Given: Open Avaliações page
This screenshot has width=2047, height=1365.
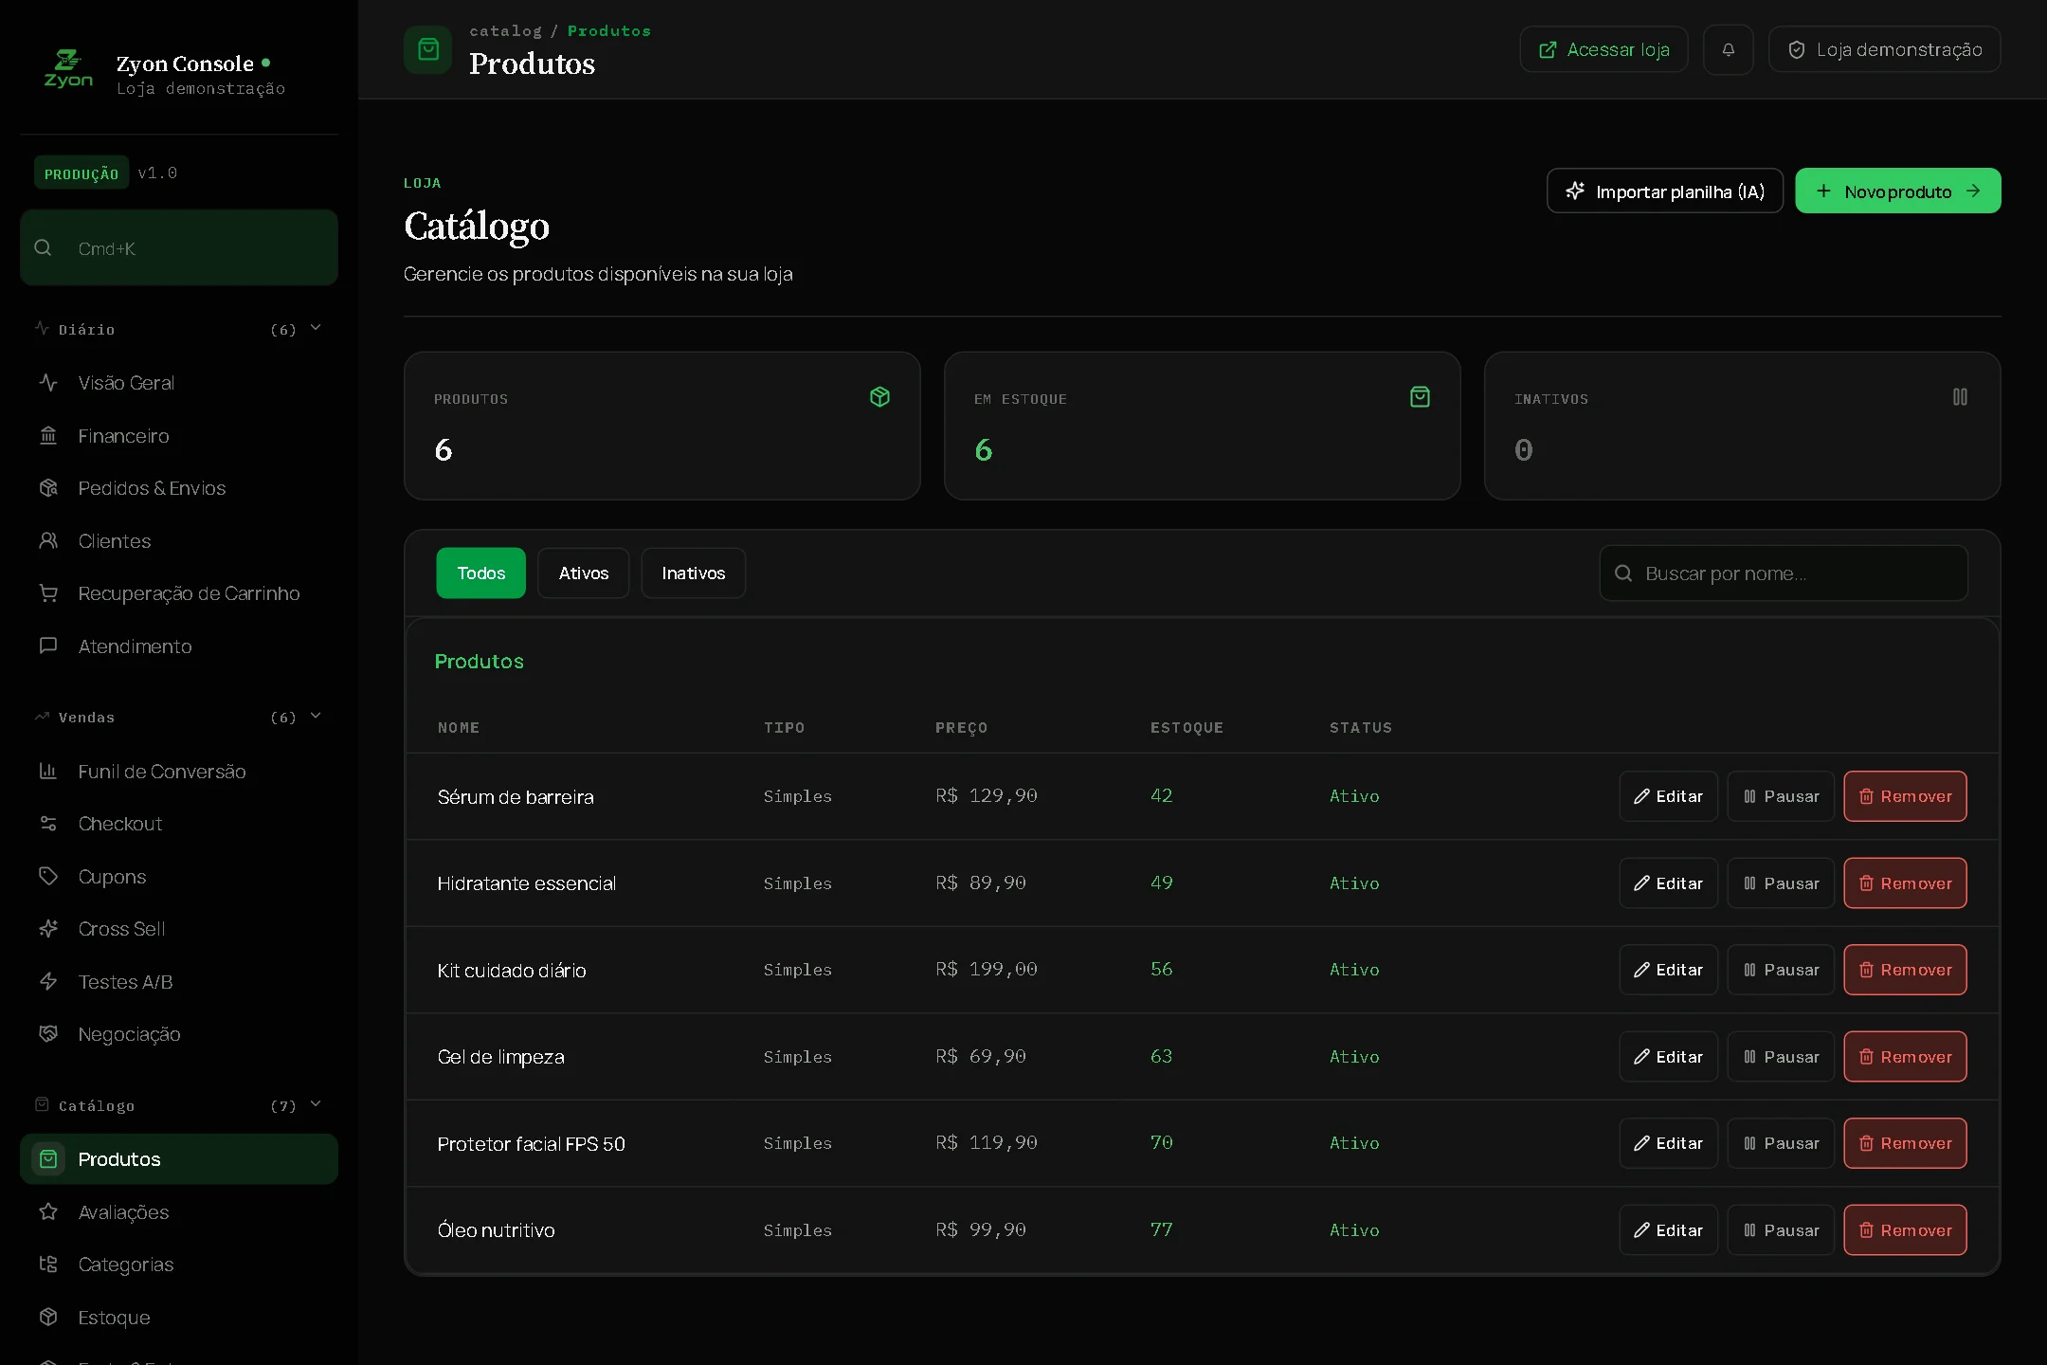Looking at the screenshot, I should pos(179,1212).
